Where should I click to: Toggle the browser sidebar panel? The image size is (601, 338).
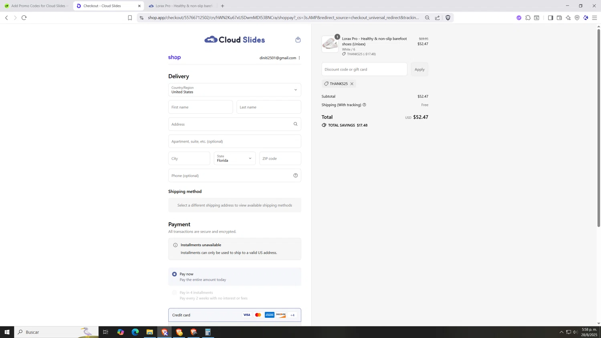[551, 18]
